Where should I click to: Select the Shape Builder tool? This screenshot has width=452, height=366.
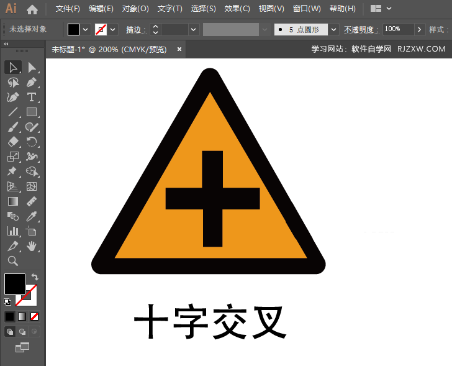pos(32,172)
